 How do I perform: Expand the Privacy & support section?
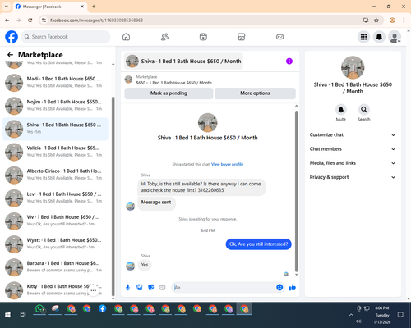click(353, 177)
